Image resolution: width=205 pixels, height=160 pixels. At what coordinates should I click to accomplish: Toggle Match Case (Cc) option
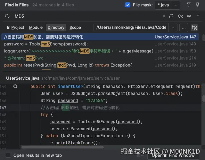[x=181, y=16]
